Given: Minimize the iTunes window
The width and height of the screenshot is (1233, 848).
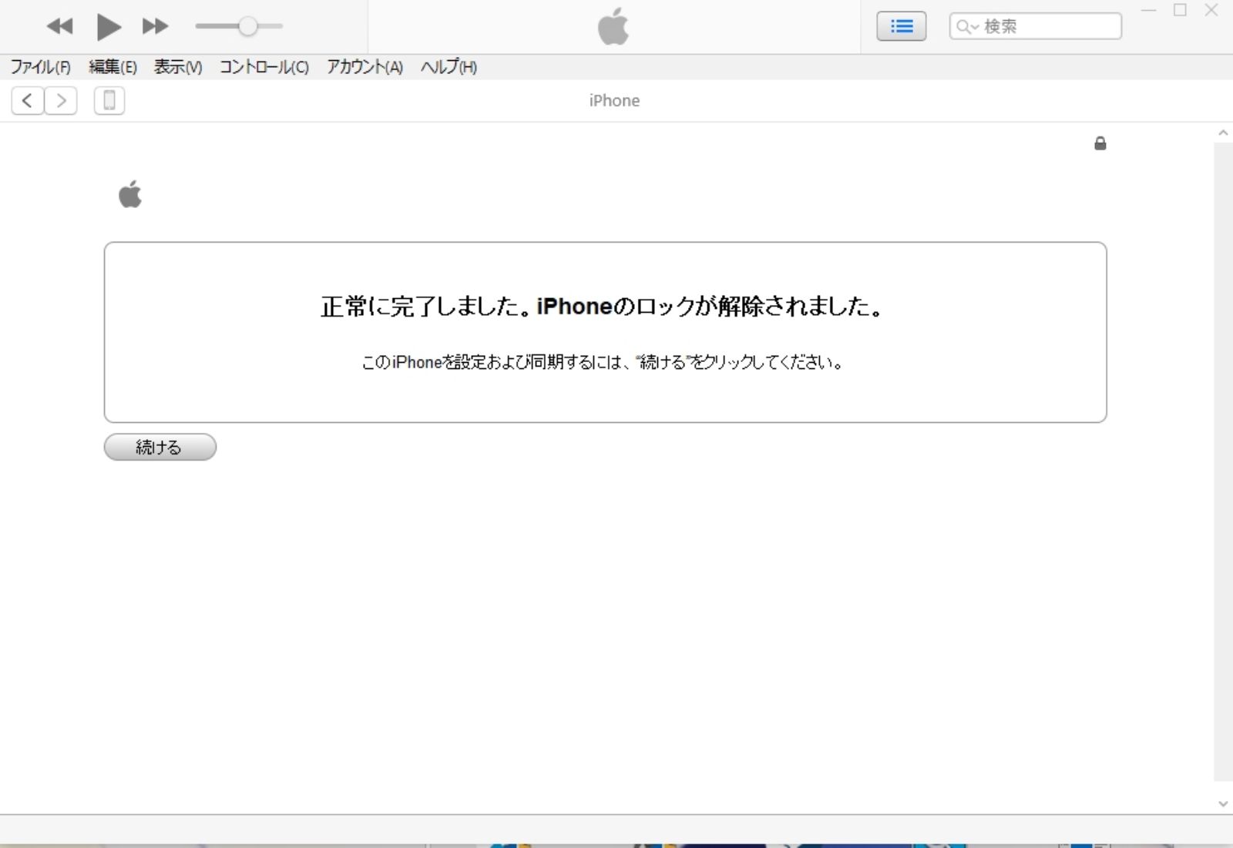Looking at the screenshot, I should 1148,10.
